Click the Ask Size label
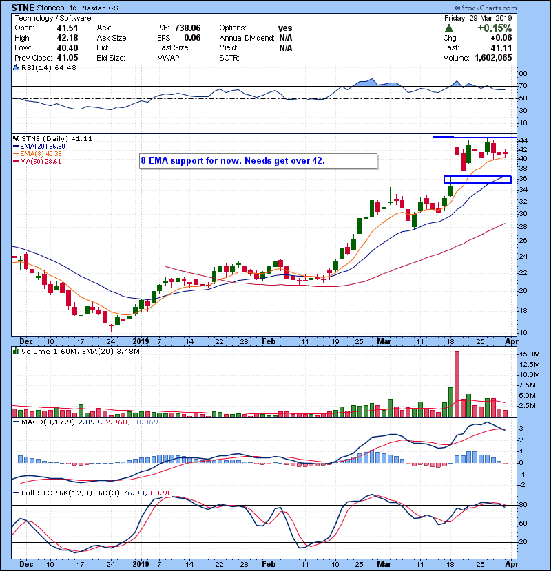Image resolution: width=551 pixels, height=571 pixels. [112, 38]
